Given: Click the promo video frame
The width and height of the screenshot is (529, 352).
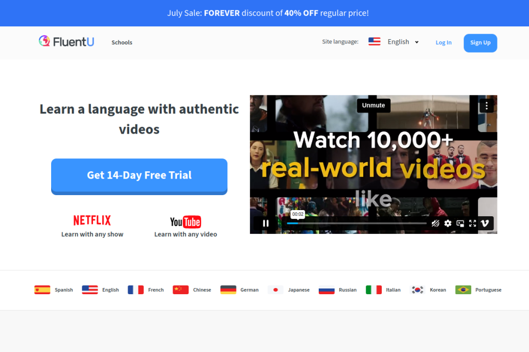Looking at the screenshot, I should (374, 164).
